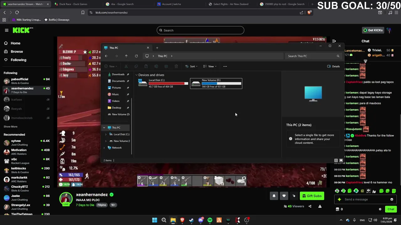Click chevron after This PC in address bar

tap(171, 56)
